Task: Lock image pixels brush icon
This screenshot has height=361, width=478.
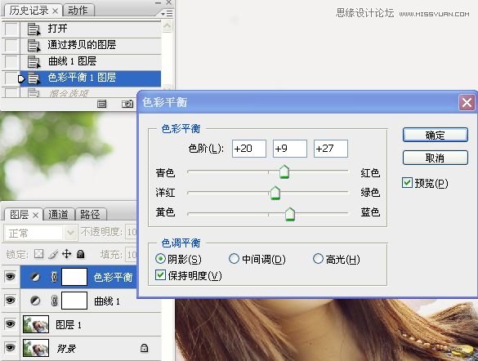Action: (x=53, y=254)
